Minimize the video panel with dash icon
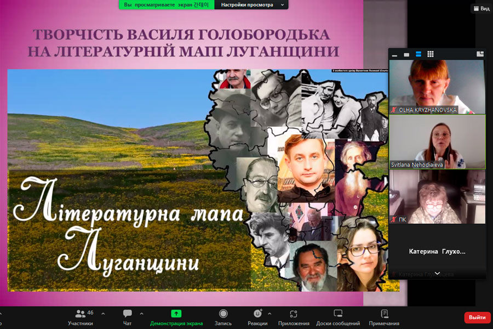The height and width of the screenshot is (329, 493). 394,55
